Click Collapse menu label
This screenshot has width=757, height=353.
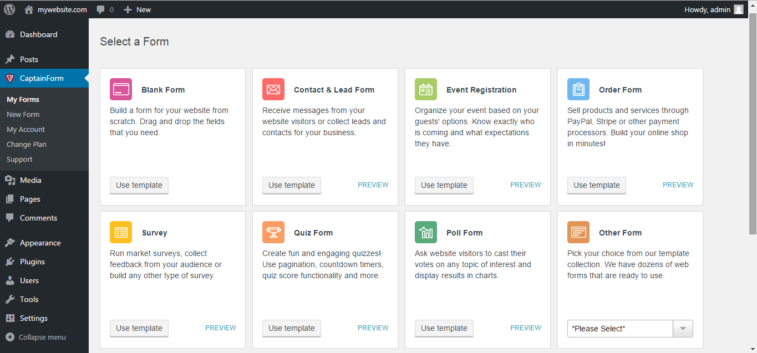tap(42, 337)
